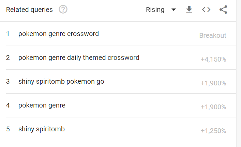Download related queries as CSV
The height and width of the screenshot is (147, 241).
pos(189,10)
